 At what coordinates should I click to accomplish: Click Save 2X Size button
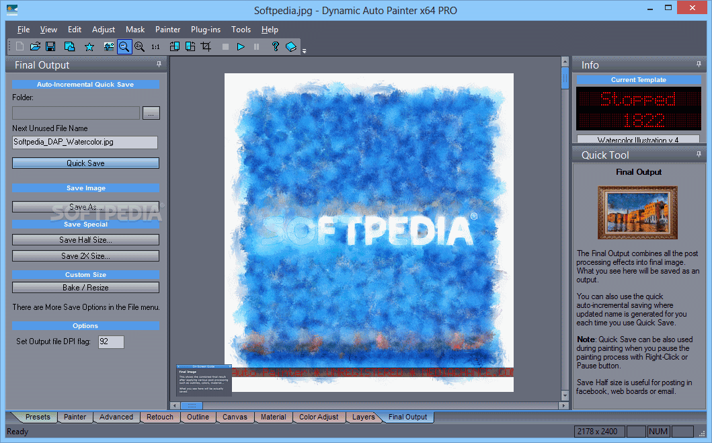pos(86,256)
